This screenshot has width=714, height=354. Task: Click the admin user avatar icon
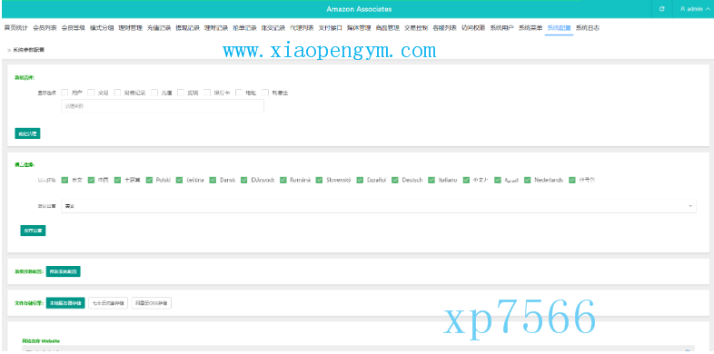[x=682, y=9]
